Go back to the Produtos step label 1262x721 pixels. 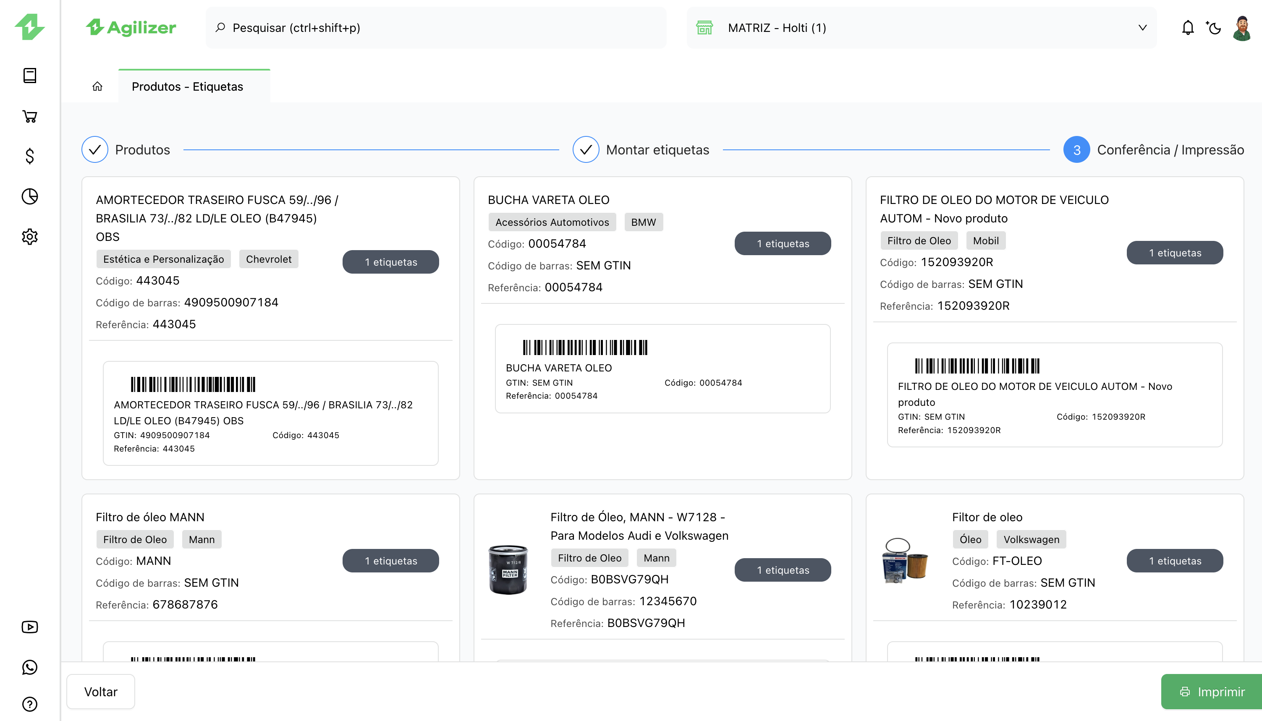143,149
